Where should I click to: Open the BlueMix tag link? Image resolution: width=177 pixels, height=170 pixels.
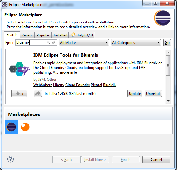click(110, 85)
